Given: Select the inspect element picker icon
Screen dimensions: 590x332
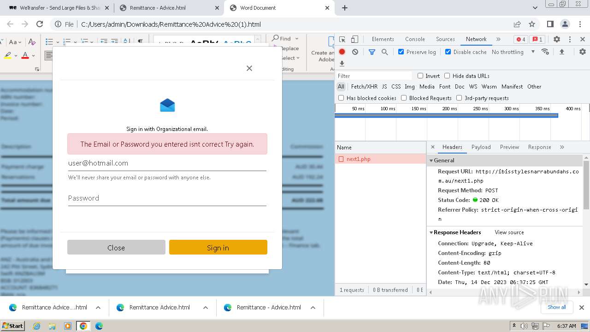Looking at the screenshot, I should pos(342,39).
